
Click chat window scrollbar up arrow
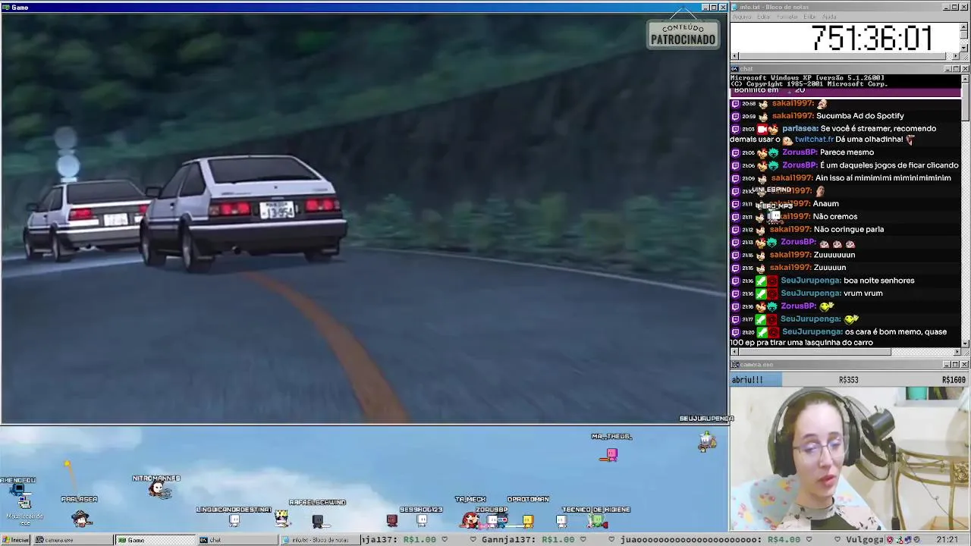click(x=965, y=78)
